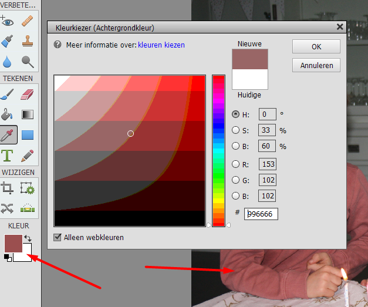The width and height of the screenshot is (368, 307).
Task: Select the Crop tool
Action: 8,188
